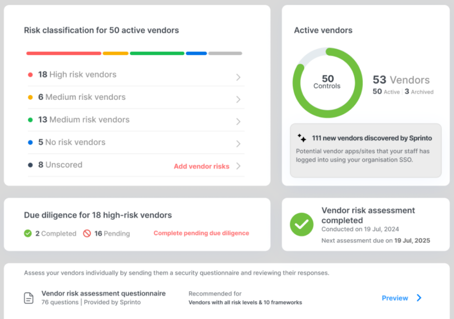
Task: Click the green segment of risk classification bar
Action: click(x=157, y=53)
